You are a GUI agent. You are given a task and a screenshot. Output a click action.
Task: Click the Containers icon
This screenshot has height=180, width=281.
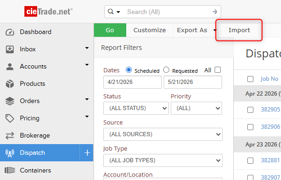[10, 170]
